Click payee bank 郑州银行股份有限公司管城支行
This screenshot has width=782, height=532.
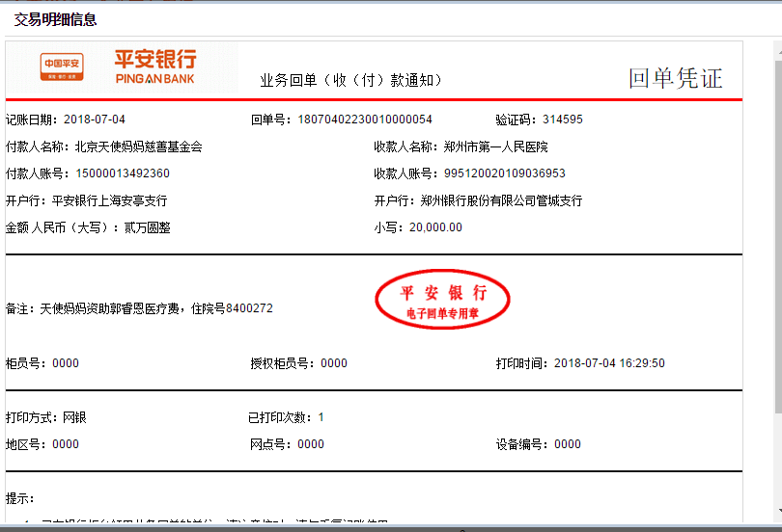point(501,200)
